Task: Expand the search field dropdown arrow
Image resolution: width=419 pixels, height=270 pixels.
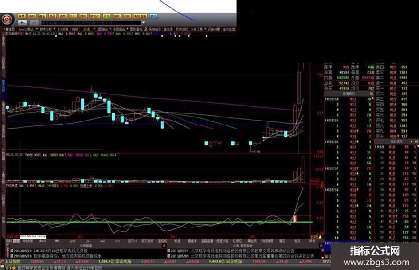Action: (144, 23)
